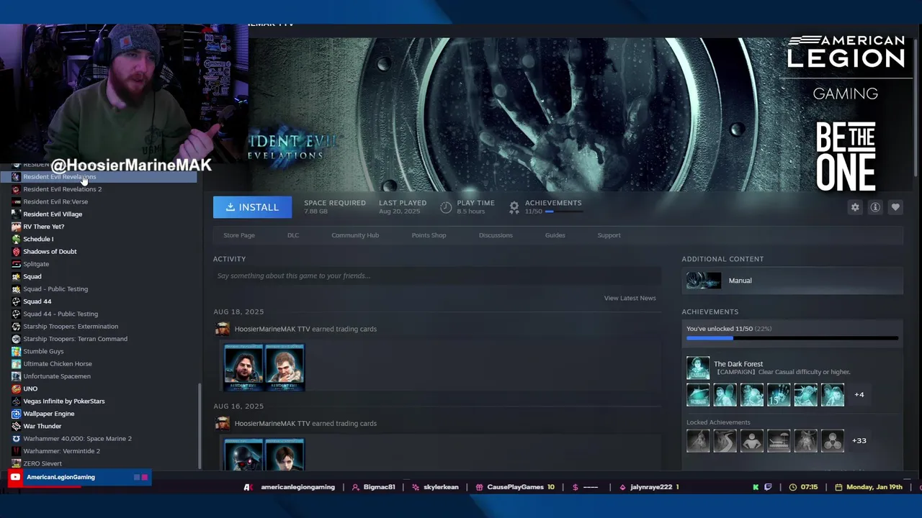
Task: Click Ultimate Chicken Horse icon
Action: [x=16, y=363]
